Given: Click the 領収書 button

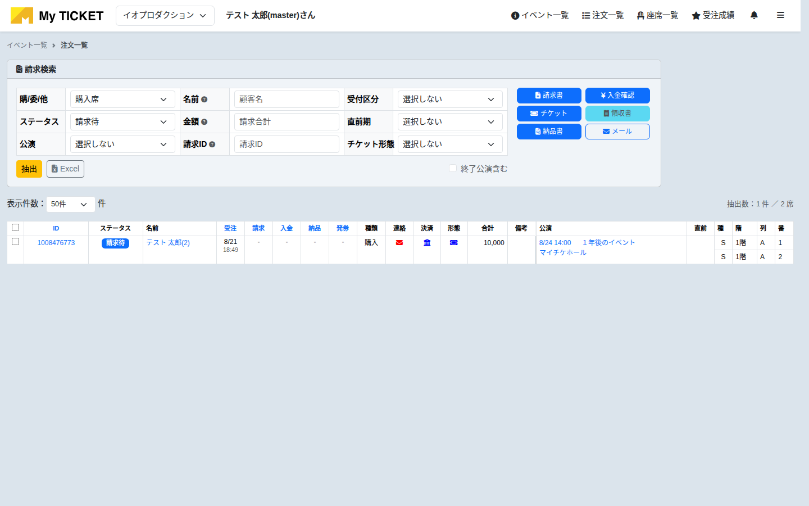Looking at the screenshot, I should 617,114.
